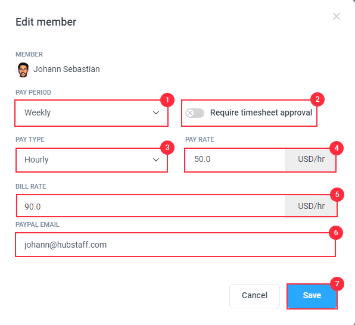Click the red badge numbered 7
The height and width of the screenshot is (325, 355).
[x=337, y=283]
